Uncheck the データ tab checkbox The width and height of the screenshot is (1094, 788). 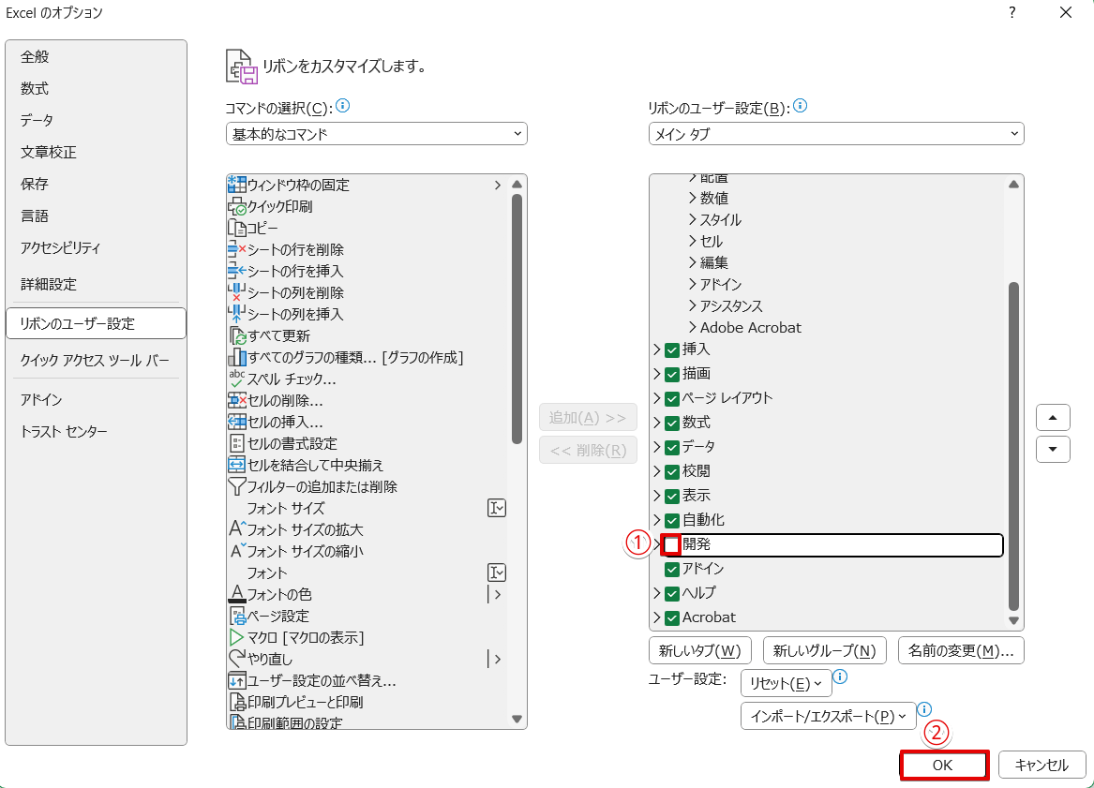pyautogui.click(x=672, y=448)
